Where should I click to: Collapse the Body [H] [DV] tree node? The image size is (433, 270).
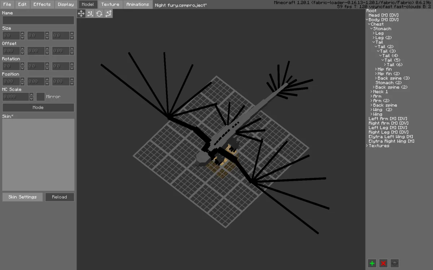tap(367, 20)
